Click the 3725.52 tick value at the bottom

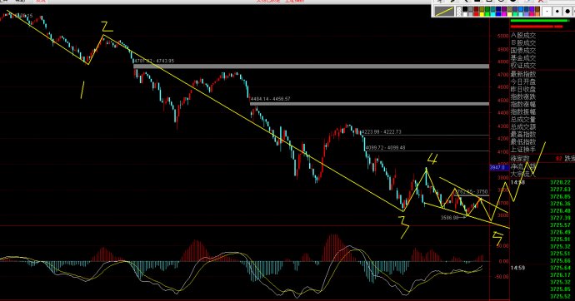point(560,296)
